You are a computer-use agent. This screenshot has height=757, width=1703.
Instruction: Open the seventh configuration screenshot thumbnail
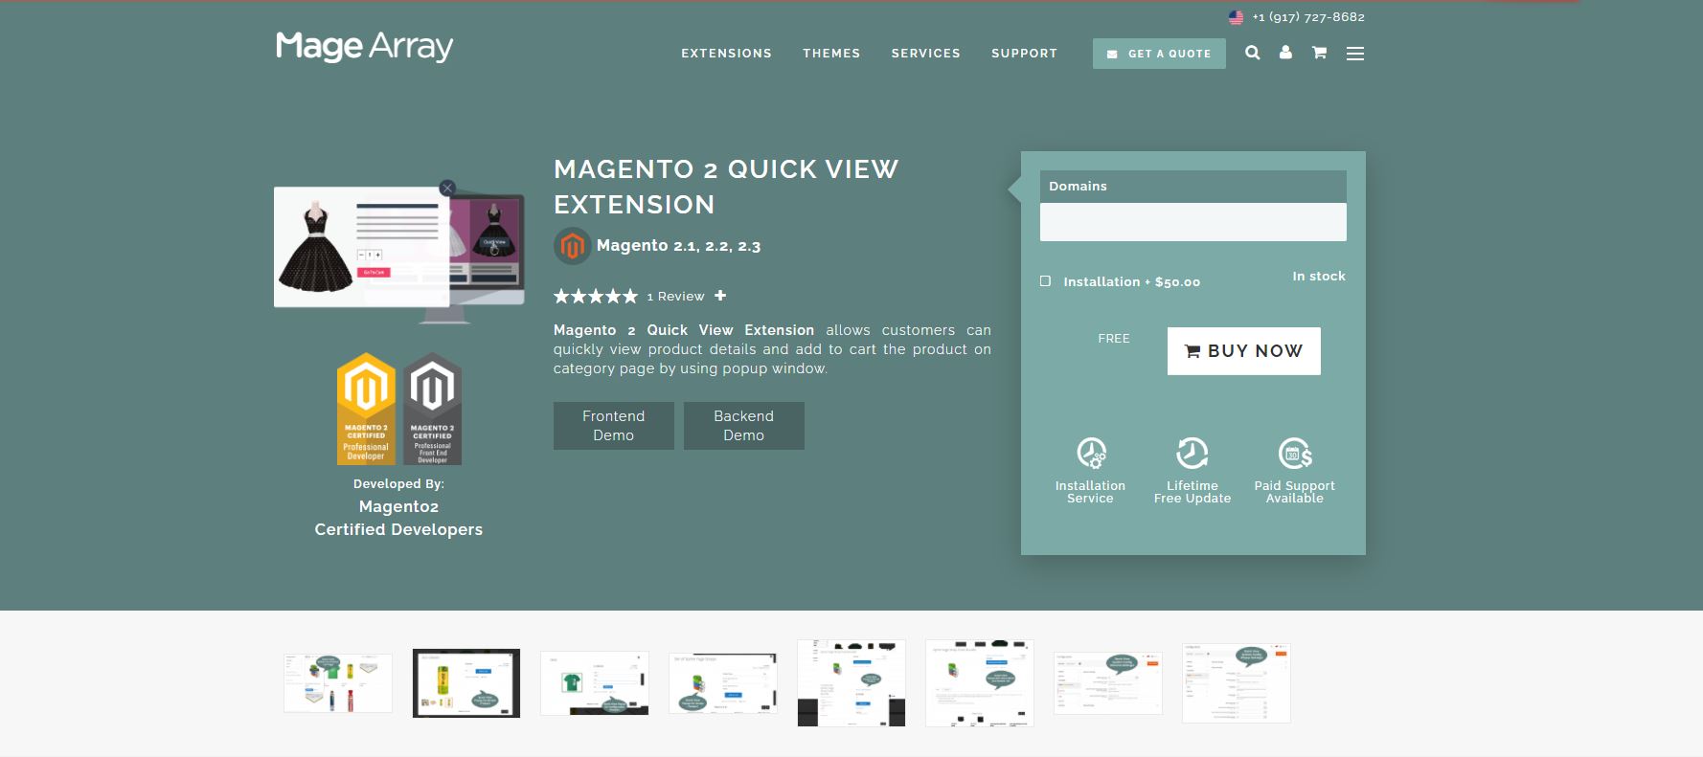pos(1108,683)
